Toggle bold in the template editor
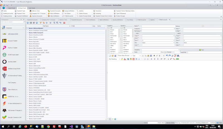The height and width of the screenshot is (129, 223). (x=154, y=56)
